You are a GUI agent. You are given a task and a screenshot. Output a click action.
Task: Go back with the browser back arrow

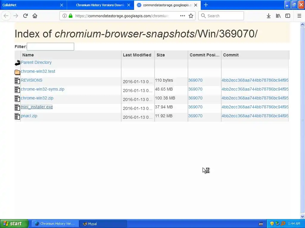(6, 16)
